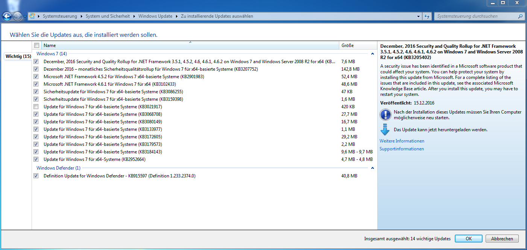Screen dimensions: 527x250
Task: Uncheck the KB3068708 update checkbox
Action: tap(36, 114)
